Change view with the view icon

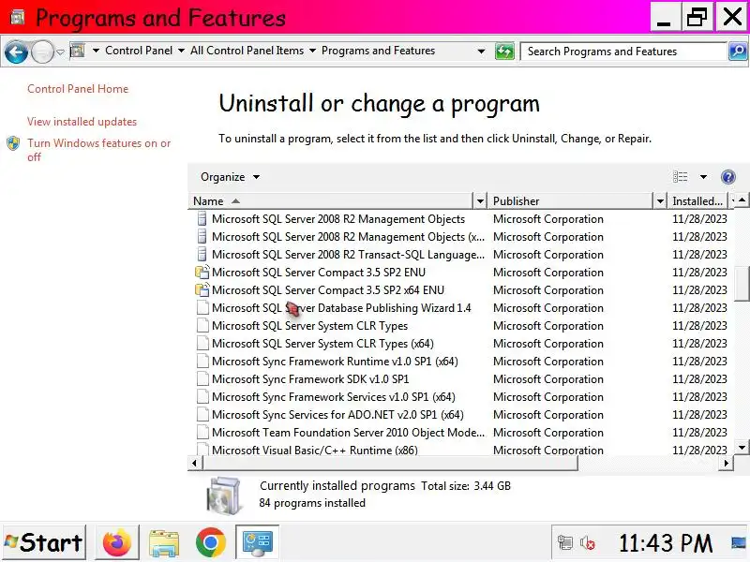[680, 177]
